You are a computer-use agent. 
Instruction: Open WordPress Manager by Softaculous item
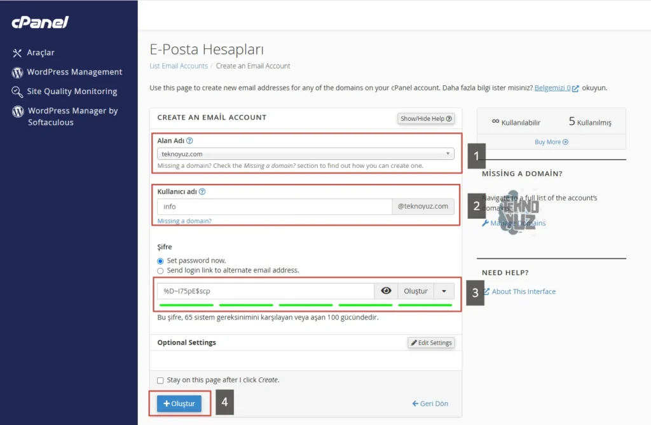pyautogui.click(x=72, y=116)
